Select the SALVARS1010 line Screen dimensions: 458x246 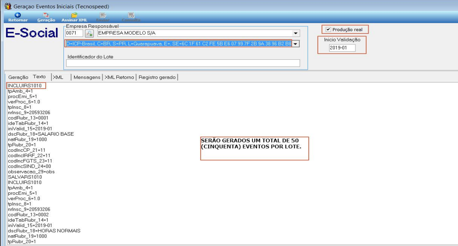[25, 177]
